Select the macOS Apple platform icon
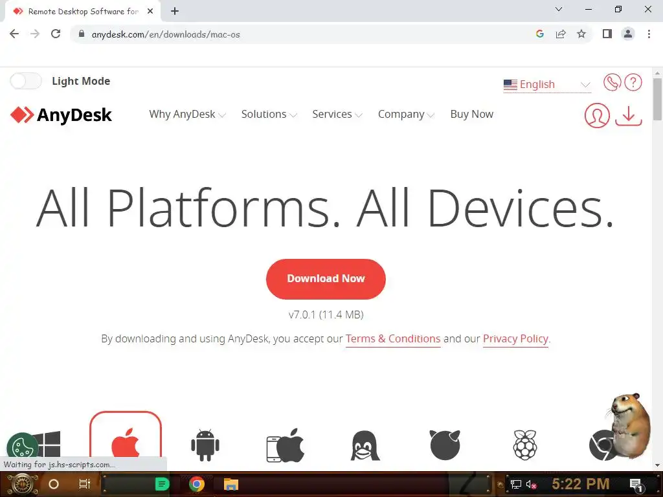663x497 pixels. pos(126,434)
